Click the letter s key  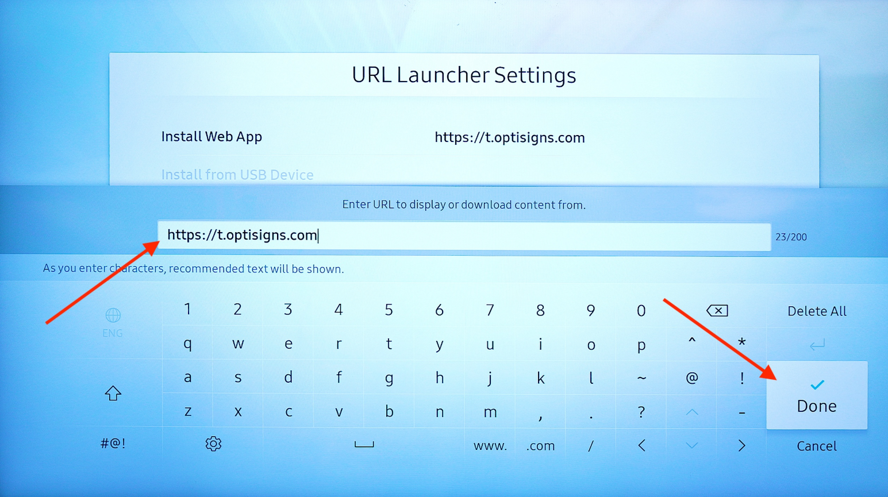pyautogui.click(x=238, y=377)
